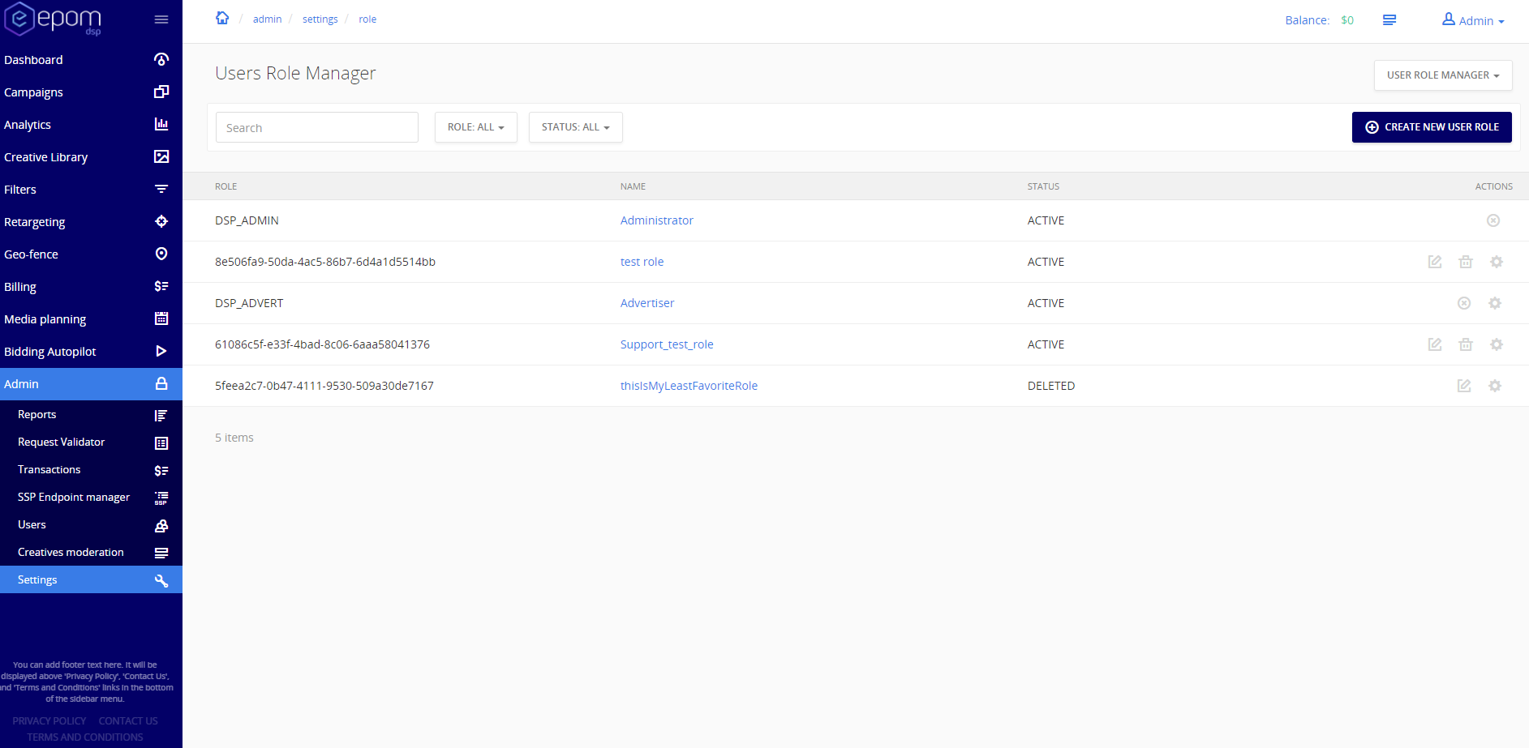Open the Admin user account dropdown
The height and width of the screenshot is (748, 1529).
tap(1473, 20)
